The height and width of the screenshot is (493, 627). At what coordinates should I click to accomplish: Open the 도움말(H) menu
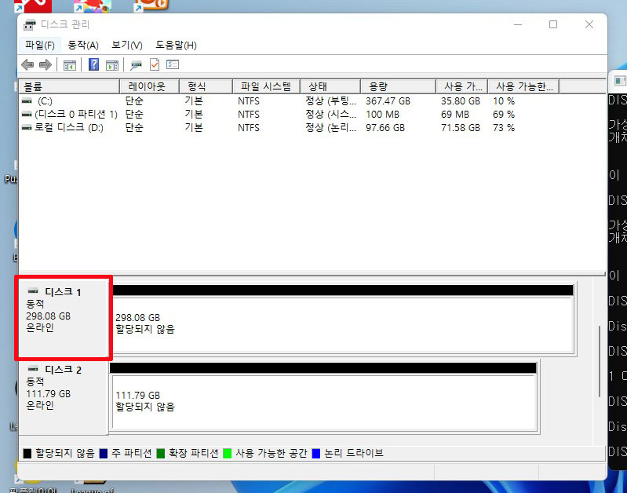pyautogui.click(x=176, y=46)
